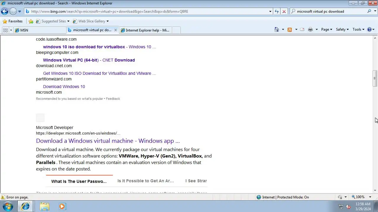378x212 pixels.
Task: Select the 'What Is The User Passwo...' tab
Action: [79, 181]
